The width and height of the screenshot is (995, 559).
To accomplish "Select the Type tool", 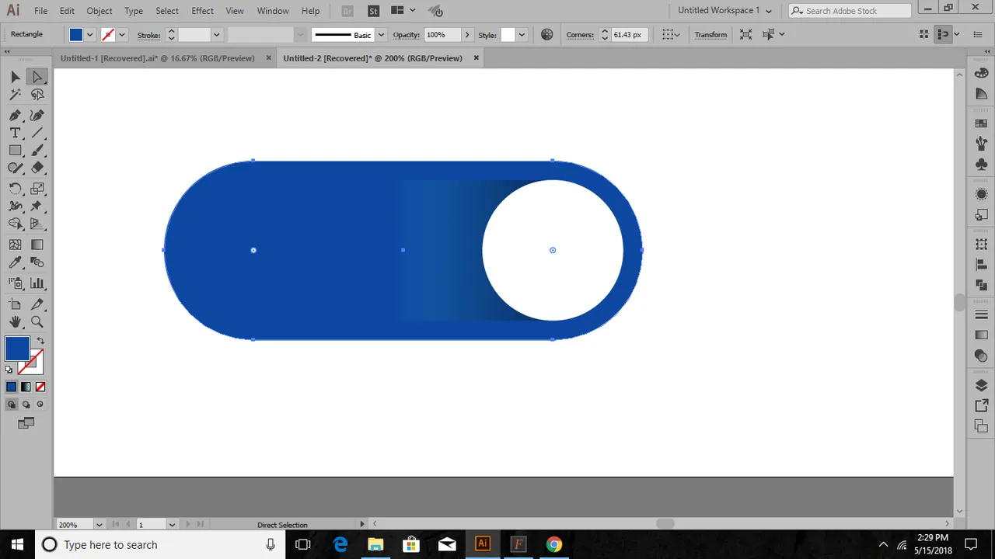I will click(x=15, y=133).
